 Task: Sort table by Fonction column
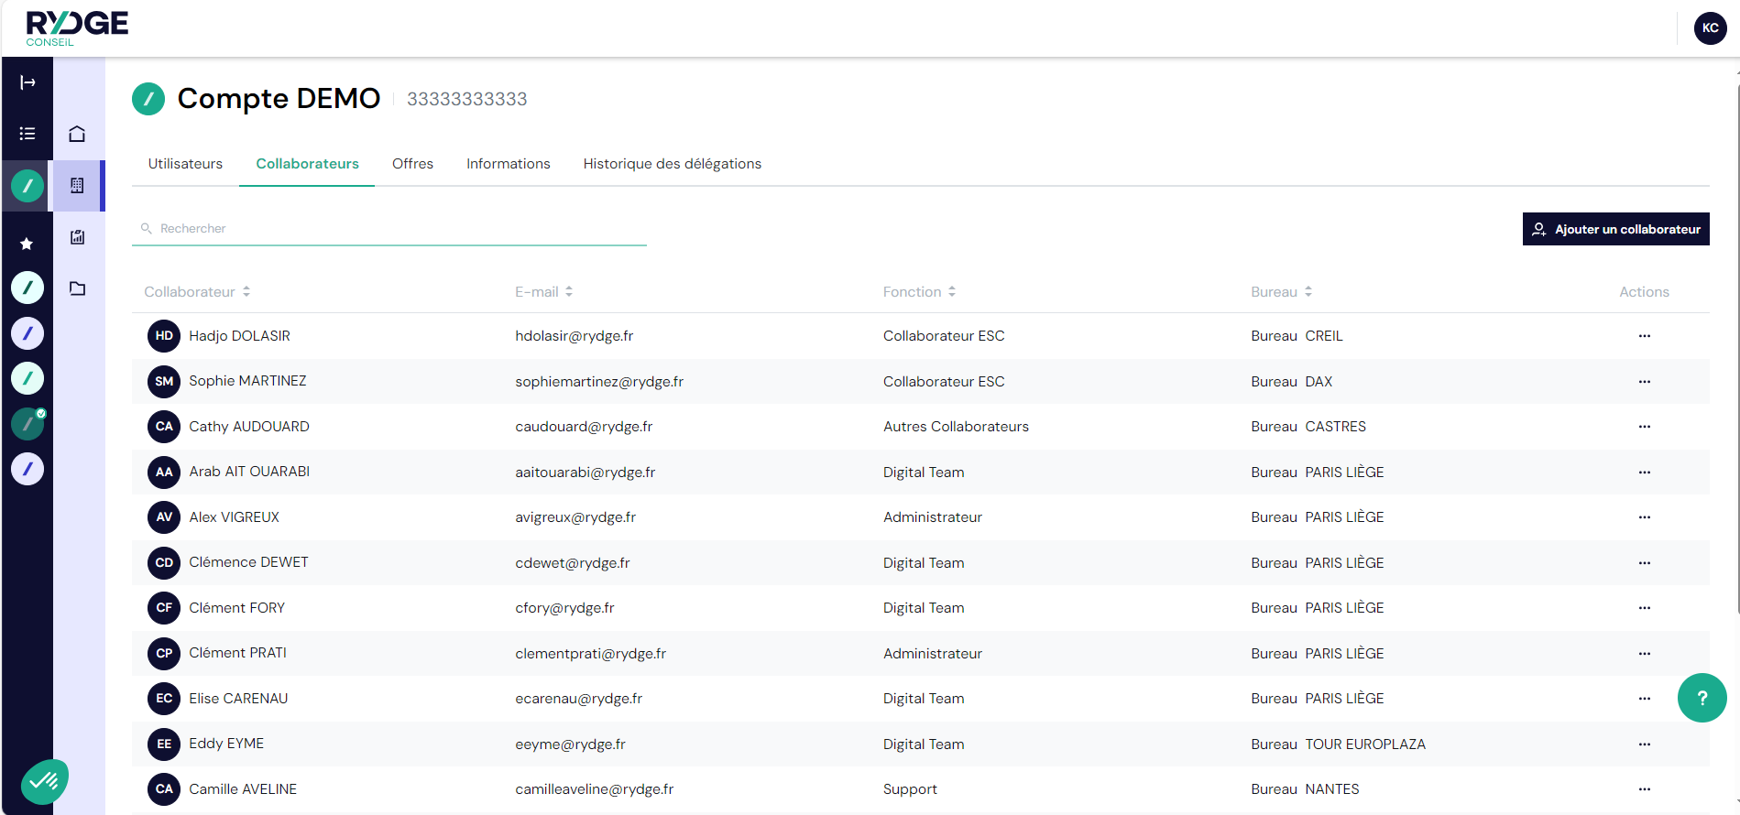(919, 292)
